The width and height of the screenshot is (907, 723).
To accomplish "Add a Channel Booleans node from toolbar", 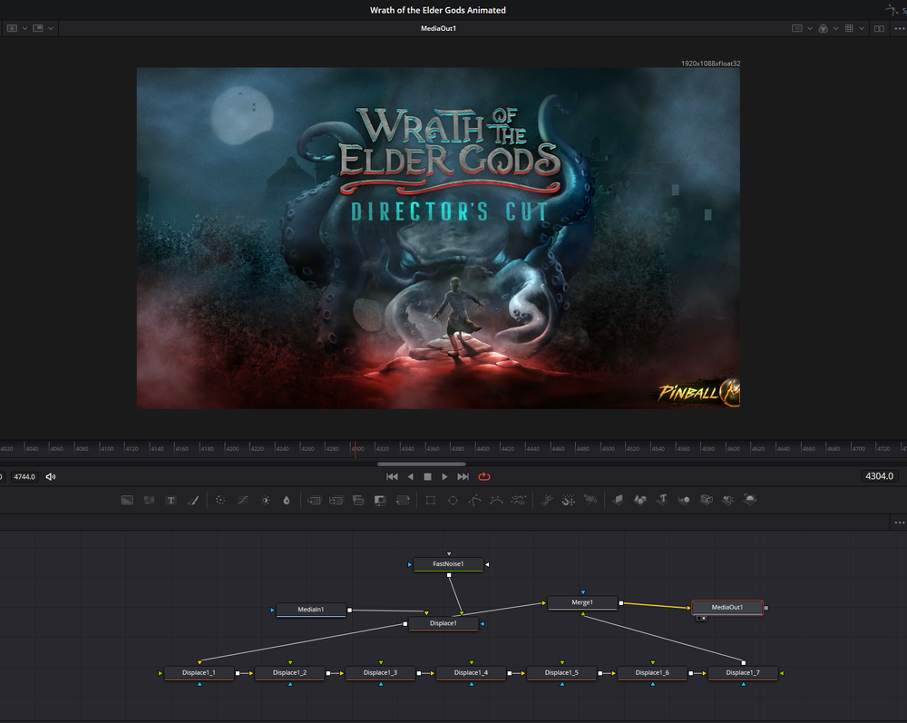I will pyautogui.click(x=336, y=501).
